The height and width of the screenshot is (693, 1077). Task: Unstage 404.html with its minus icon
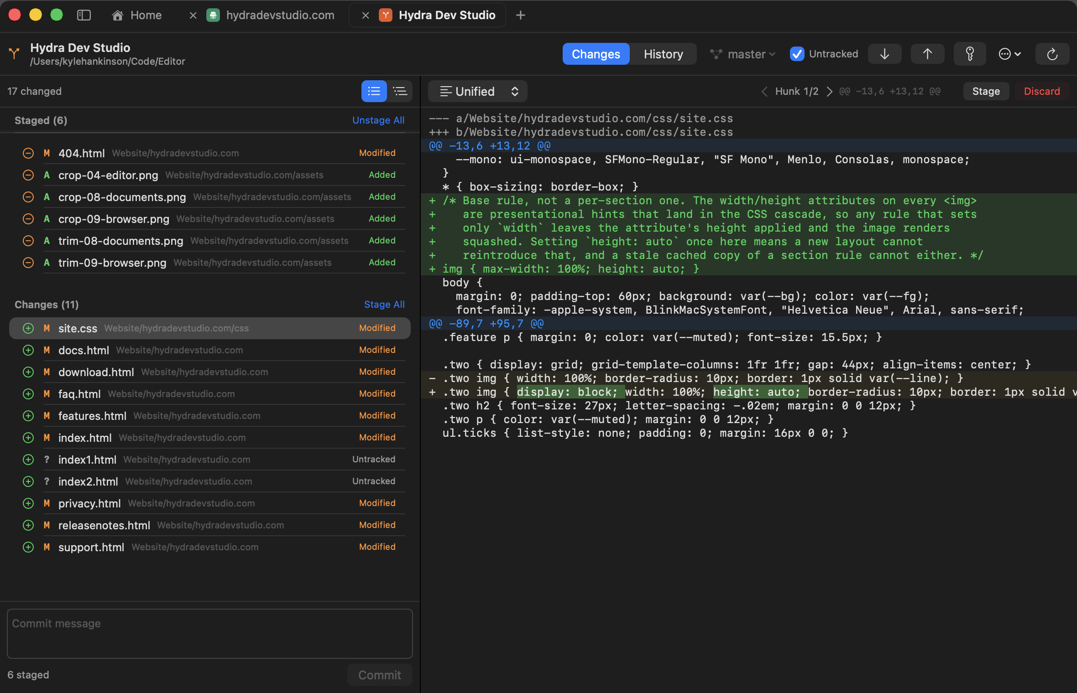[28, 153]
